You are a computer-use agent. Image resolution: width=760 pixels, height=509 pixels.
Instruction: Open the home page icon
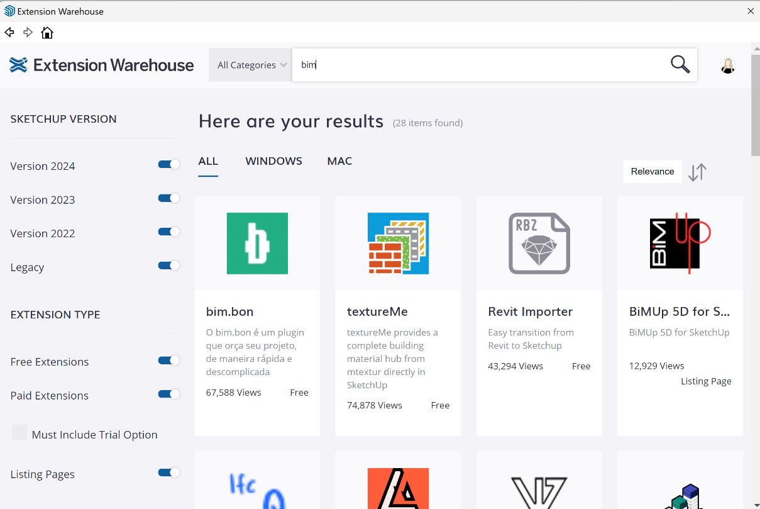click(47, 33)
